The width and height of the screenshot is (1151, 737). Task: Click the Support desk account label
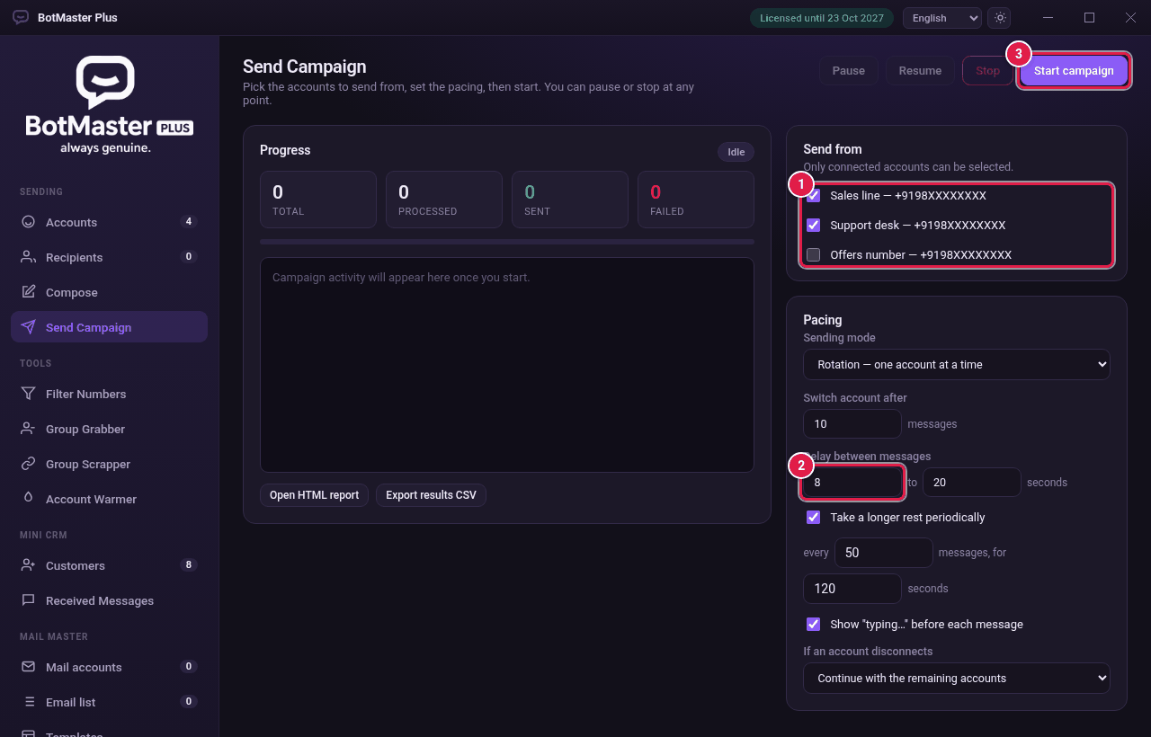(x=918, y=225)
